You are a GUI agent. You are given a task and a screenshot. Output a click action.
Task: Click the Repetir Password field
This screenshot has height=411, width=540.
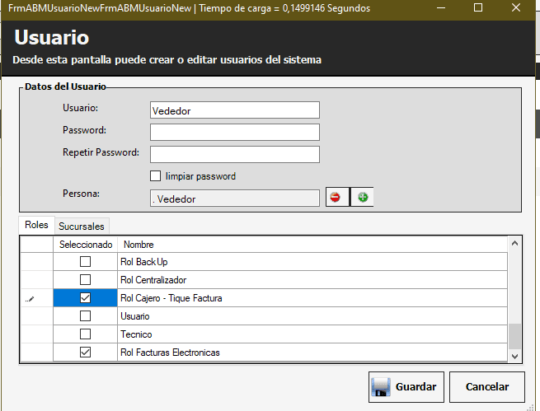[x=235, y=154]
